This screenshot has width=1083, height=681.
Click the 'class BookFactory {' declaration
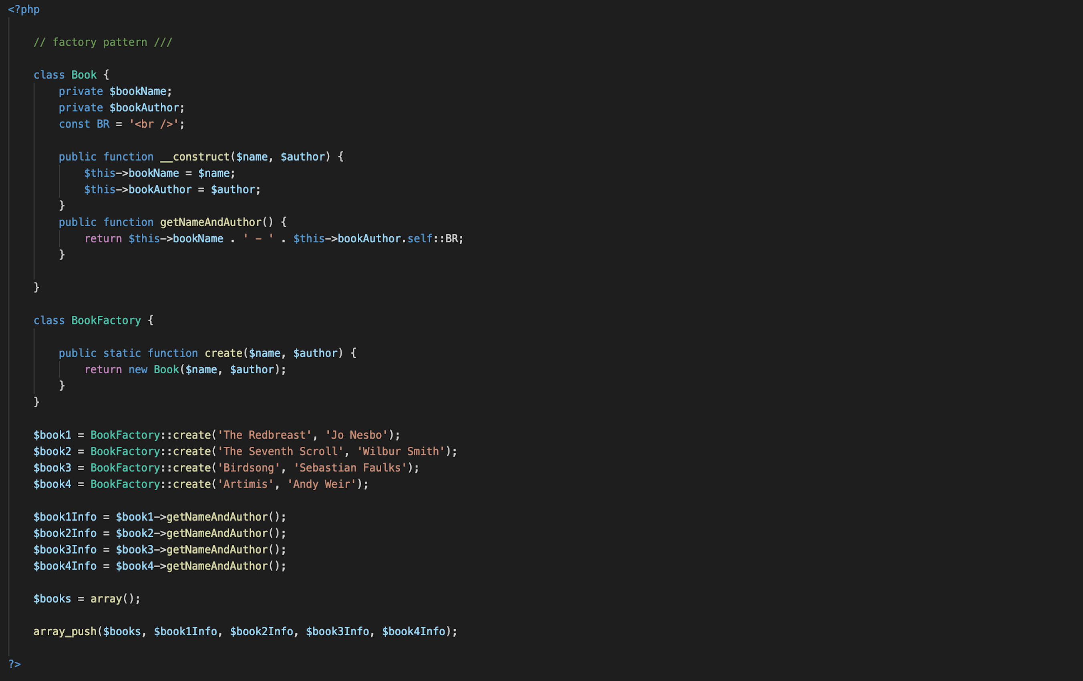pyautogui.click(x=94, y=320)
